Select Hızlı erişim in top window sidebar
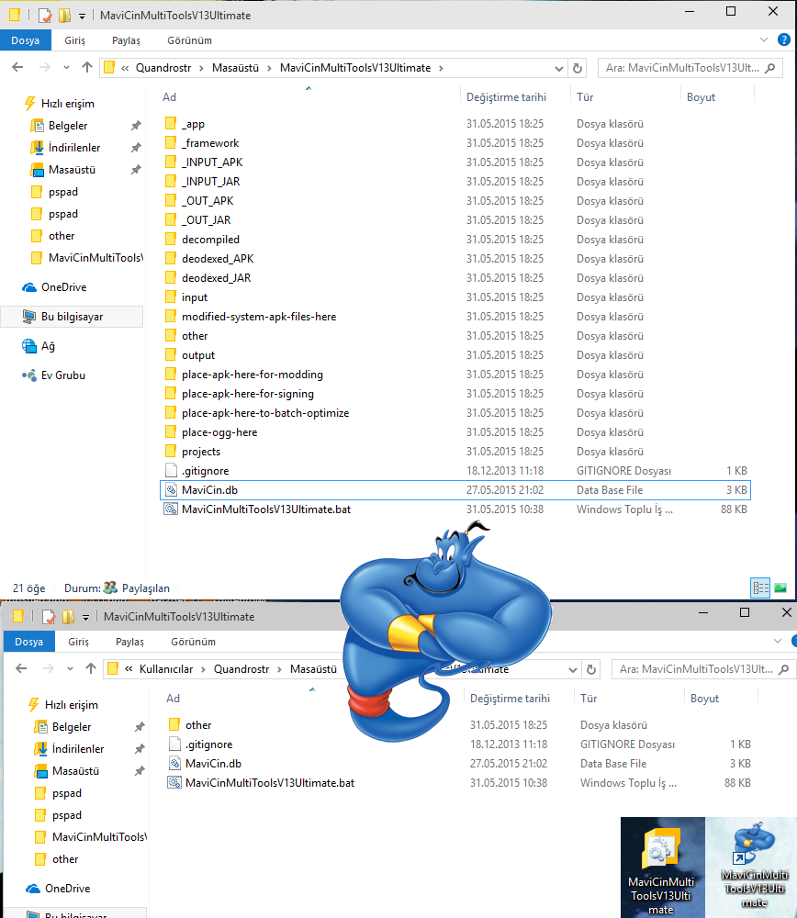The image size is (797, 918). tap(67, 104)
